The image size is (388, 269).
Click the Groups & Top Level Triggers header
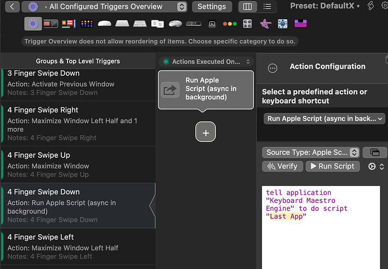tap(78, 61)
